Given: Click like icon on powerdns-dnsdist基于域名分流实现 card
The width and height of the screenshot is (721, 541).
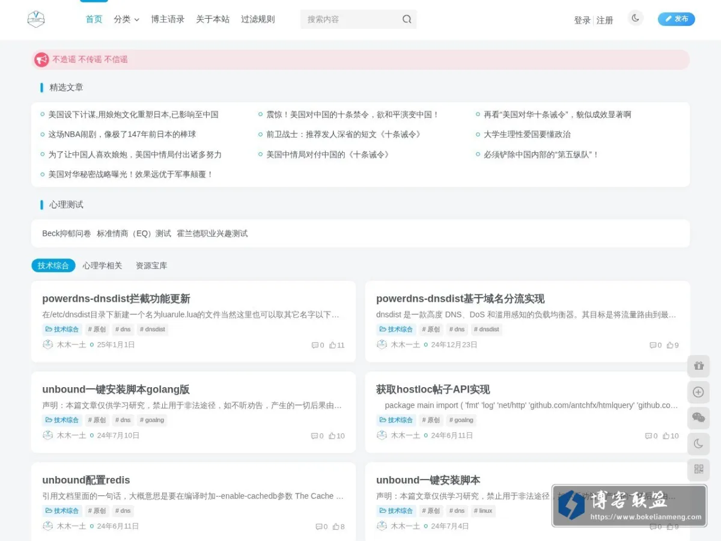Looking at the screenshot, I should pyautogui.click(x=670, y=345).
